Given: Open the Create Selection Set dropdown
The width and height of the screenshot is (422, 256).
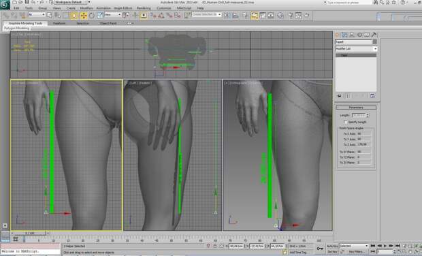Looking at the screenshot, I should pyautogui.click(x=207, y=14).
